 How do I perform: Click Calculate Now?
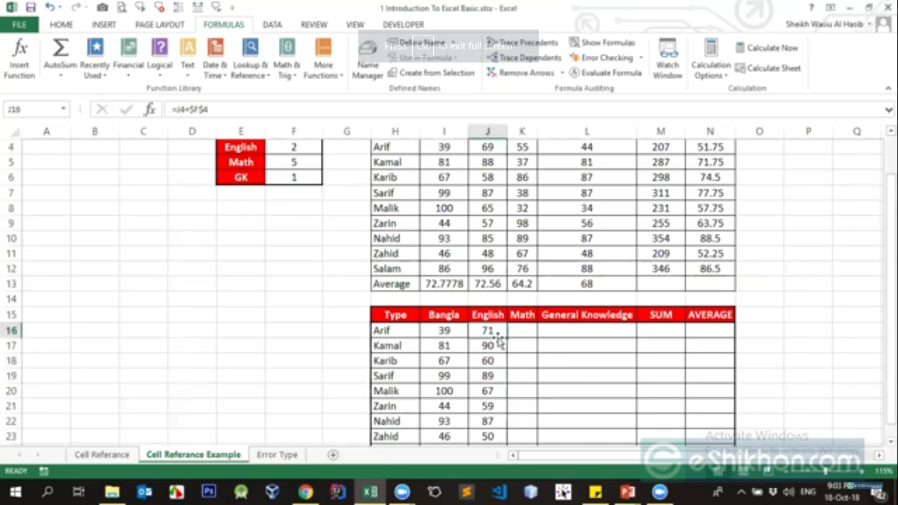click(x=767, y=48)
